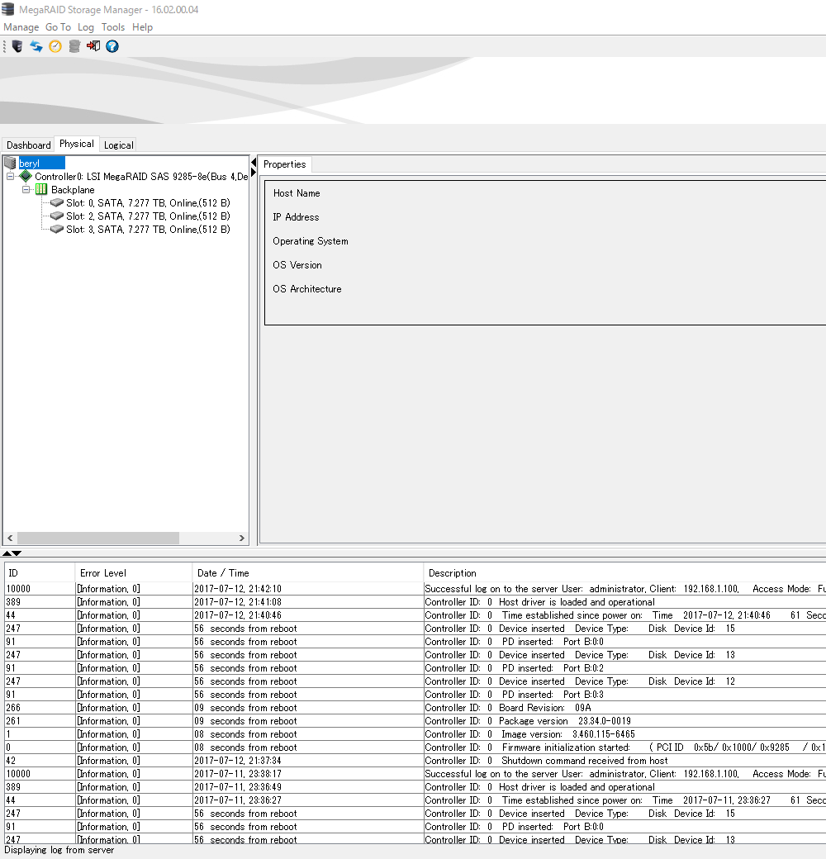Open the Help menu

[142, 26]
